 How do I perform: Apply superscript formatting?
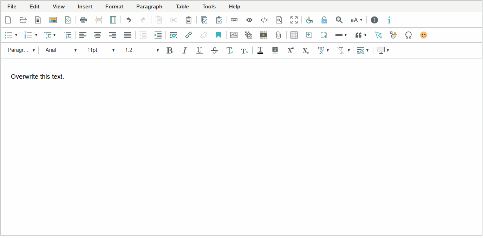tap(291, 50)
